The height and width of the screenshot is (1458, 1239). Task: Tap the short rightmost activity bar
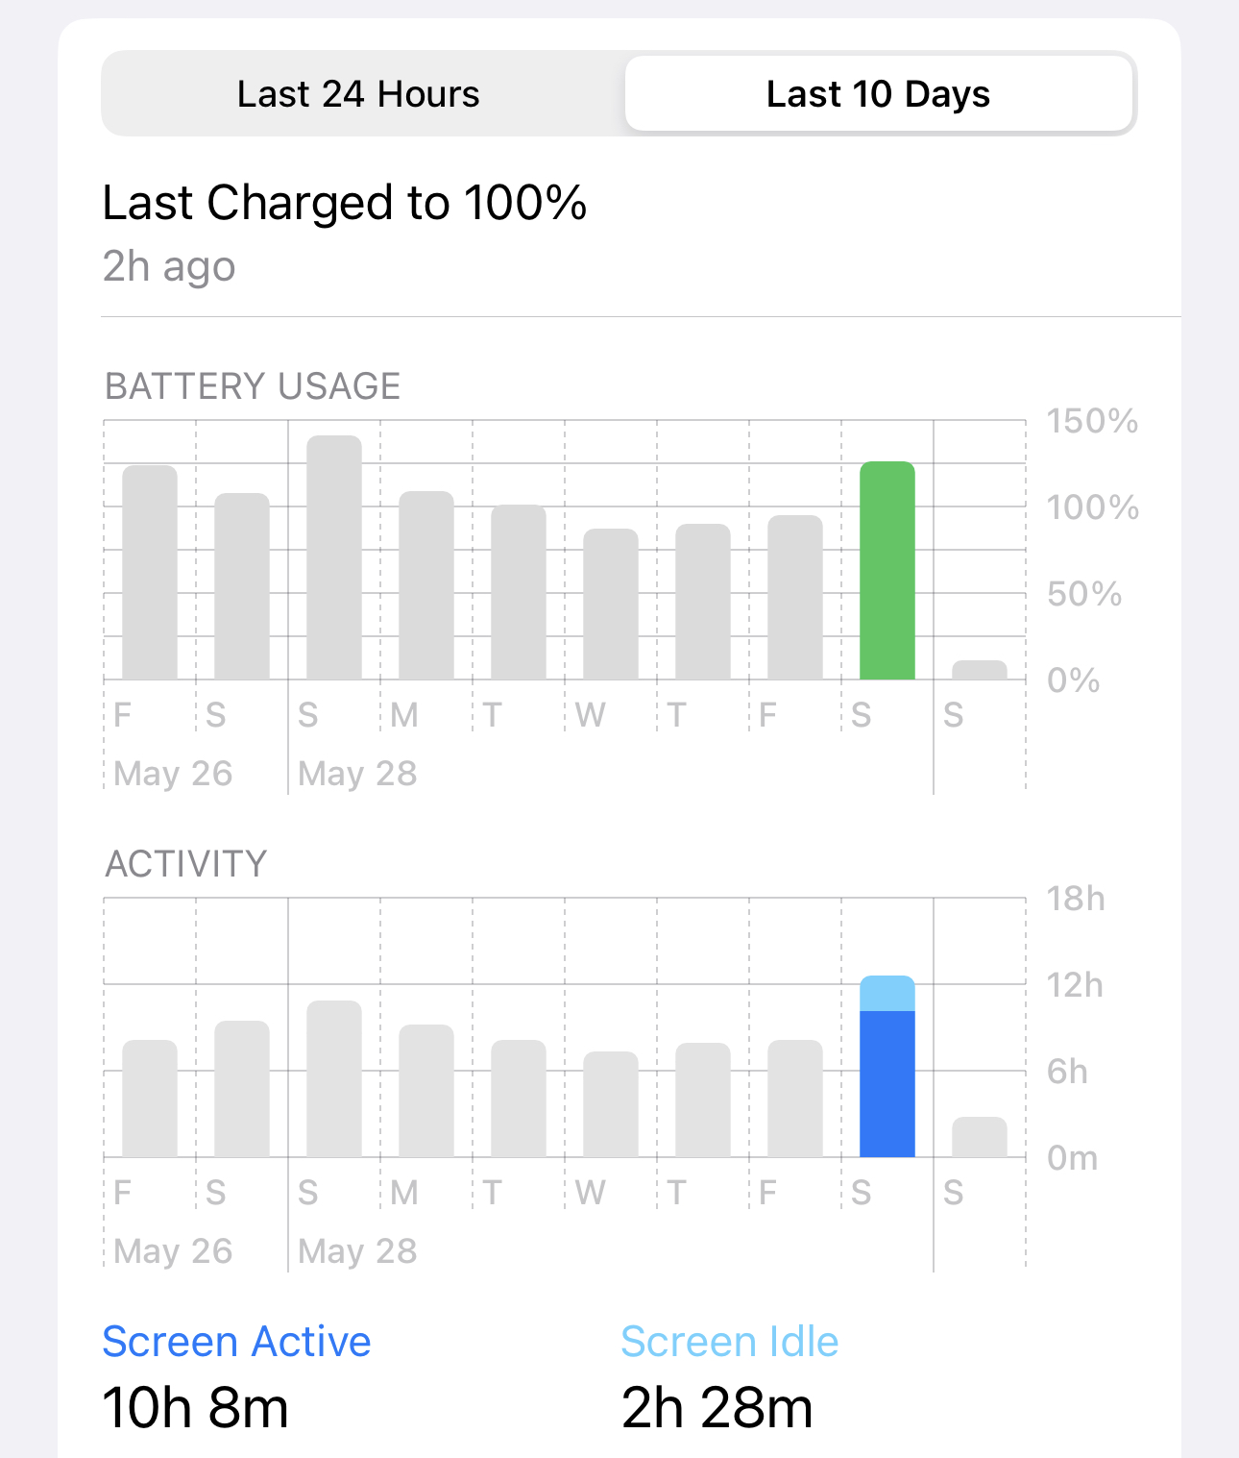click(979, 1137)
